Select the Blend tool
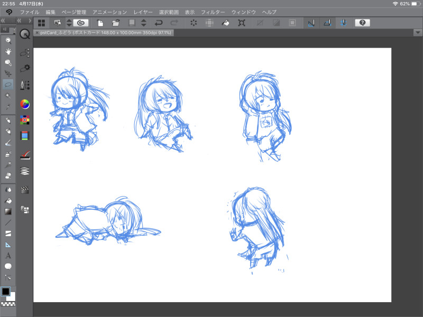The height and width of the screenshot is (317, 423). 8,190
